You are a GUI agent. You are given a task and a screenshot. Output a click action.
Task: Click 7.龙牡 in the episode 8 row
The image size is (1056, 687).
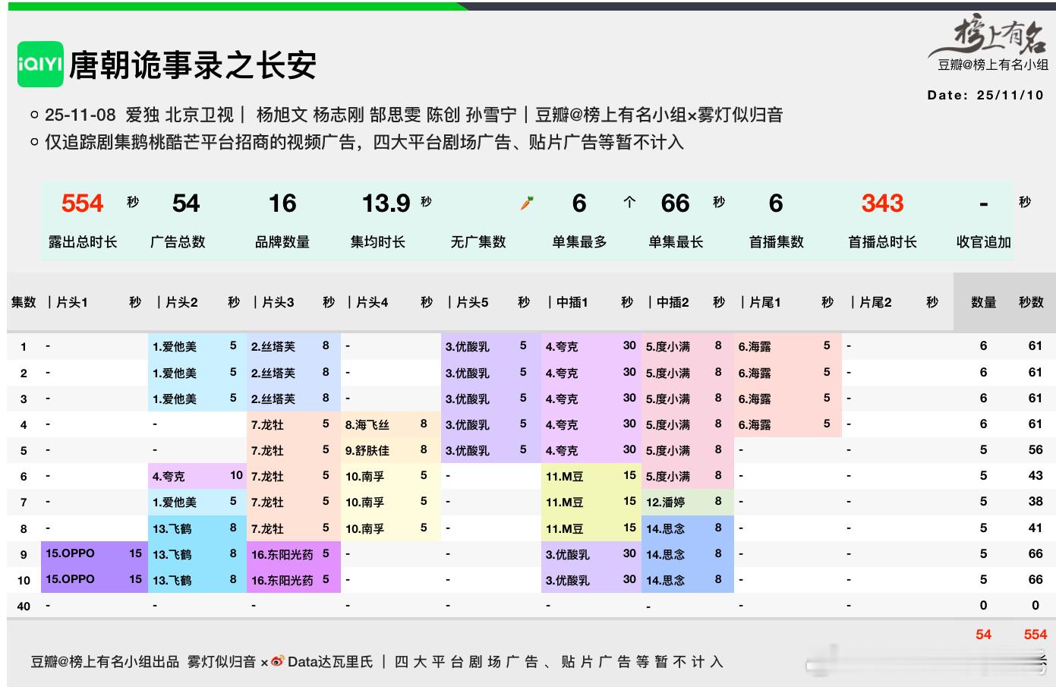coord(267,529)
